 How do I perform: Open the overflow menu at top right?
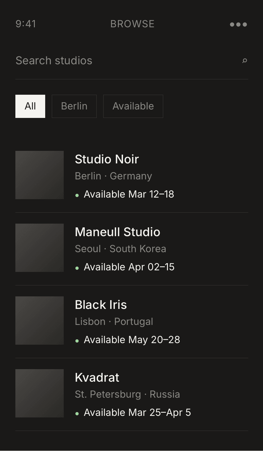tap(238, 24)
